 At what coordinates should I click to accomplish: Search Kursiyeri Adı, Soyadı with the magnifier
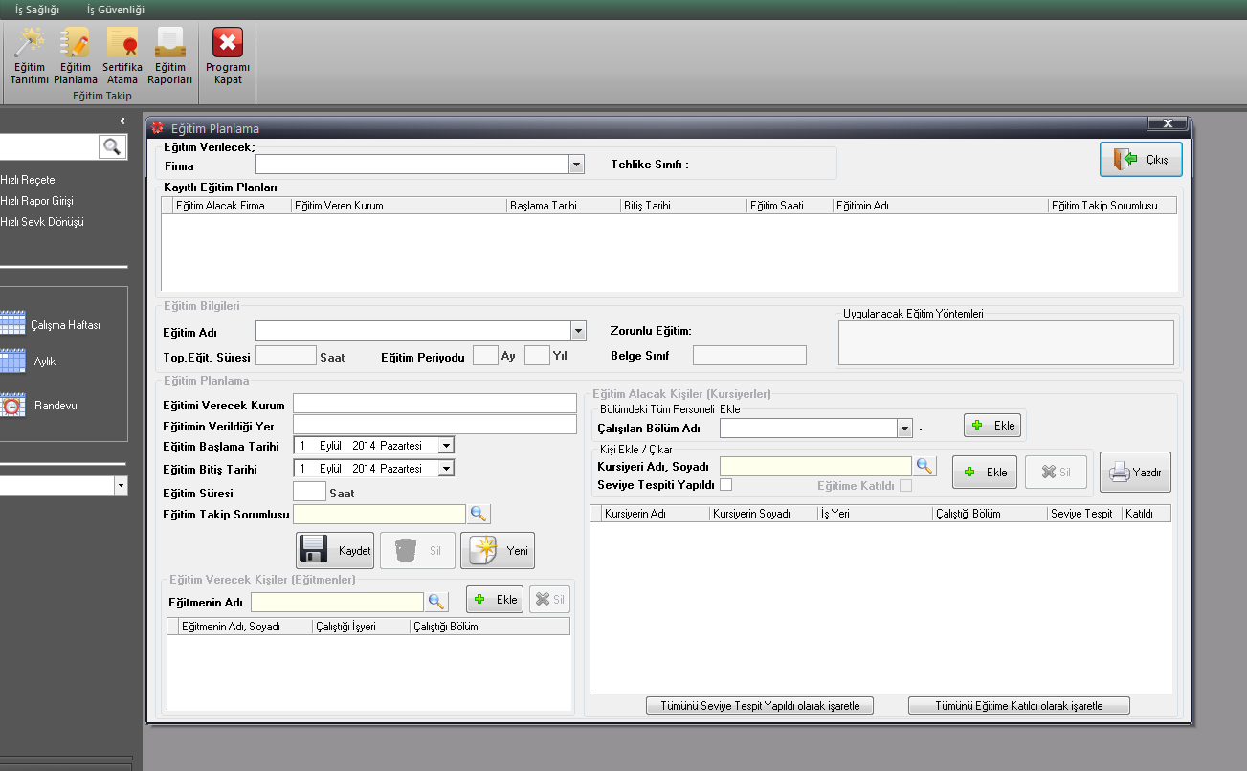click(924, 465)
